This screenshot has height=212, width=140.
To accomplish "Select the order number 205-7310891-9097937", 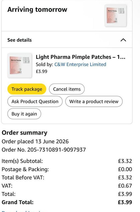I will tap(57, 150).
